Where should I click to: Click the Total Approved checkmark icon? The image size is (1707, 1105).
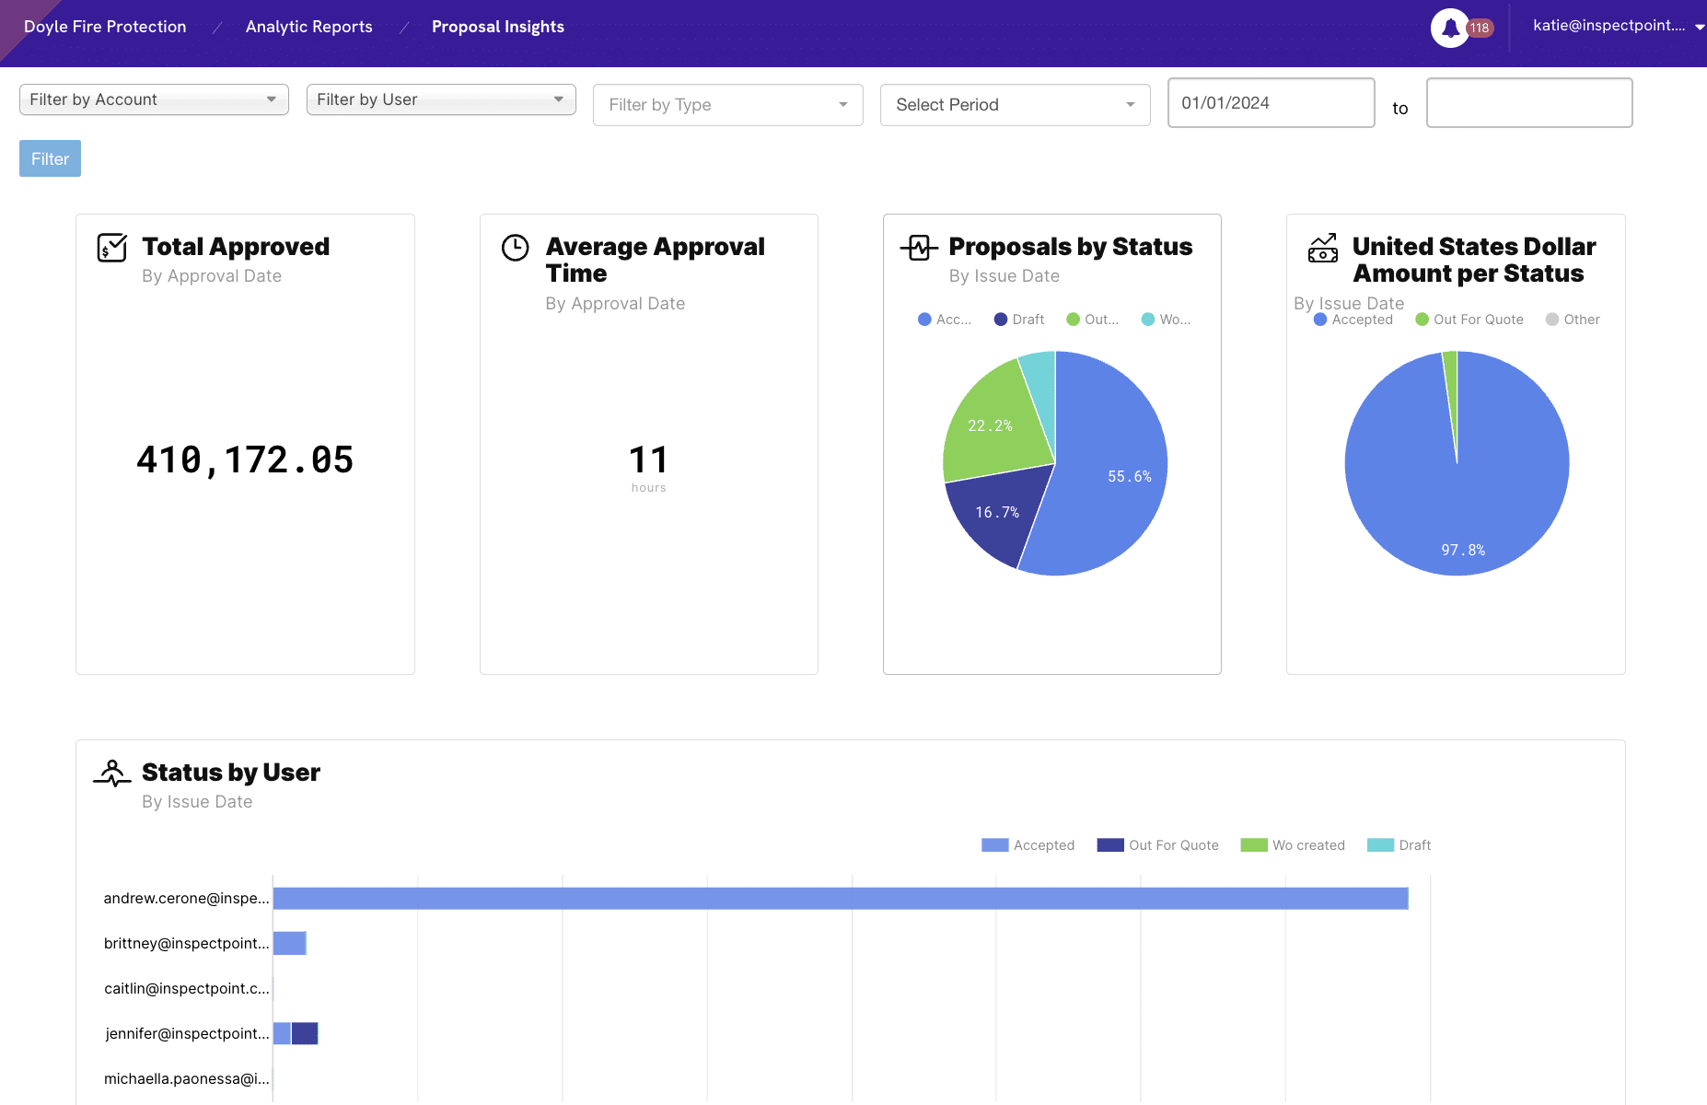[x=111, y=248]
